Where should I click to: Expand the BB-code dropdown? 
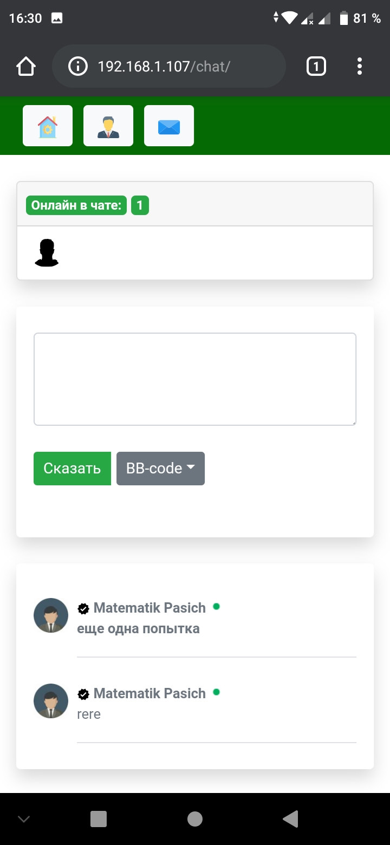[160, 469]
